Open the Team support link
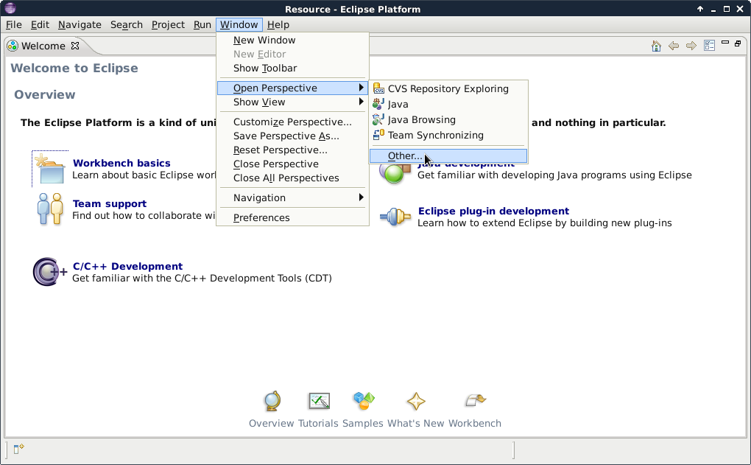The image size is (751, 465). 109,203
